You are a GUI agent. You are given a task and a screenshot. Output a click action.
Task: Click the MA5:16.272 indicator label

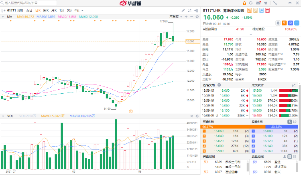(x=26, y=17)
